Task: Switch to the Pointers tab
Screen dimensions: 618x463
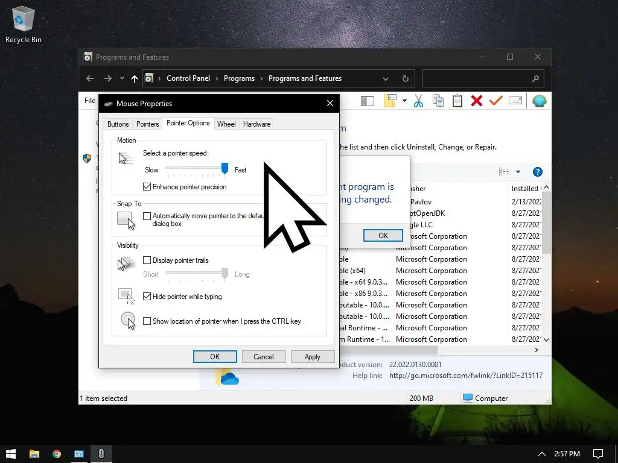Action: tap(147, 124)
